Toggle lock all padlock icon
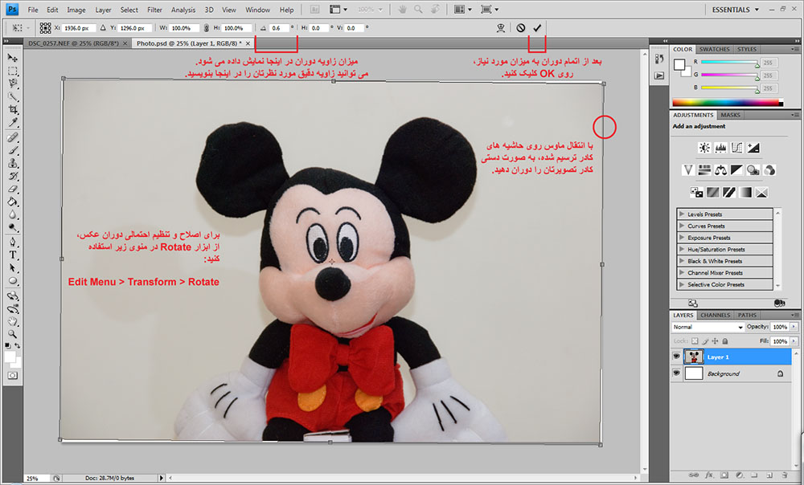804x485 pixels. (724, 341)
